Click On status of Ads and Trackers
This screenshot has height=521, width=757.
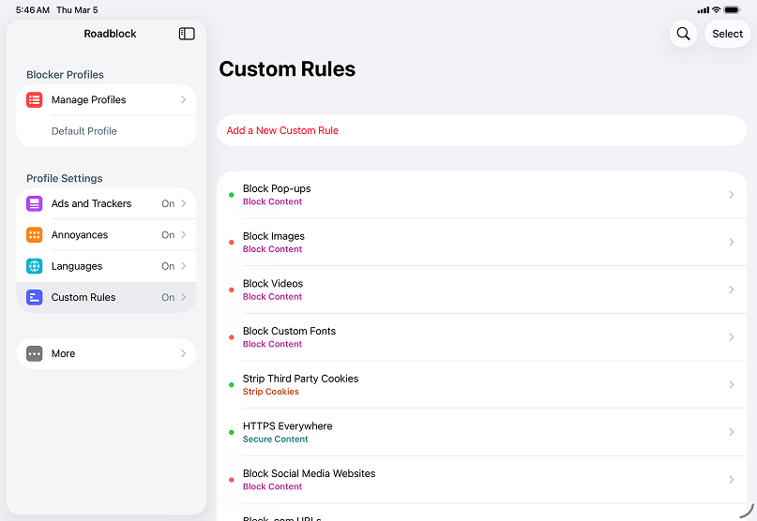click(168, 203)
